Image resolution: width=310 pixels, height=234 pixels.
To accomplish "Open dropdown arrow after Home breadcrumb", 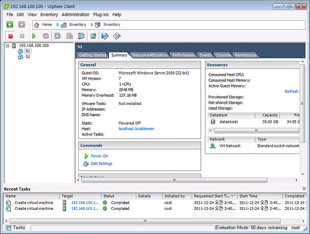I will tap(58, 25).
